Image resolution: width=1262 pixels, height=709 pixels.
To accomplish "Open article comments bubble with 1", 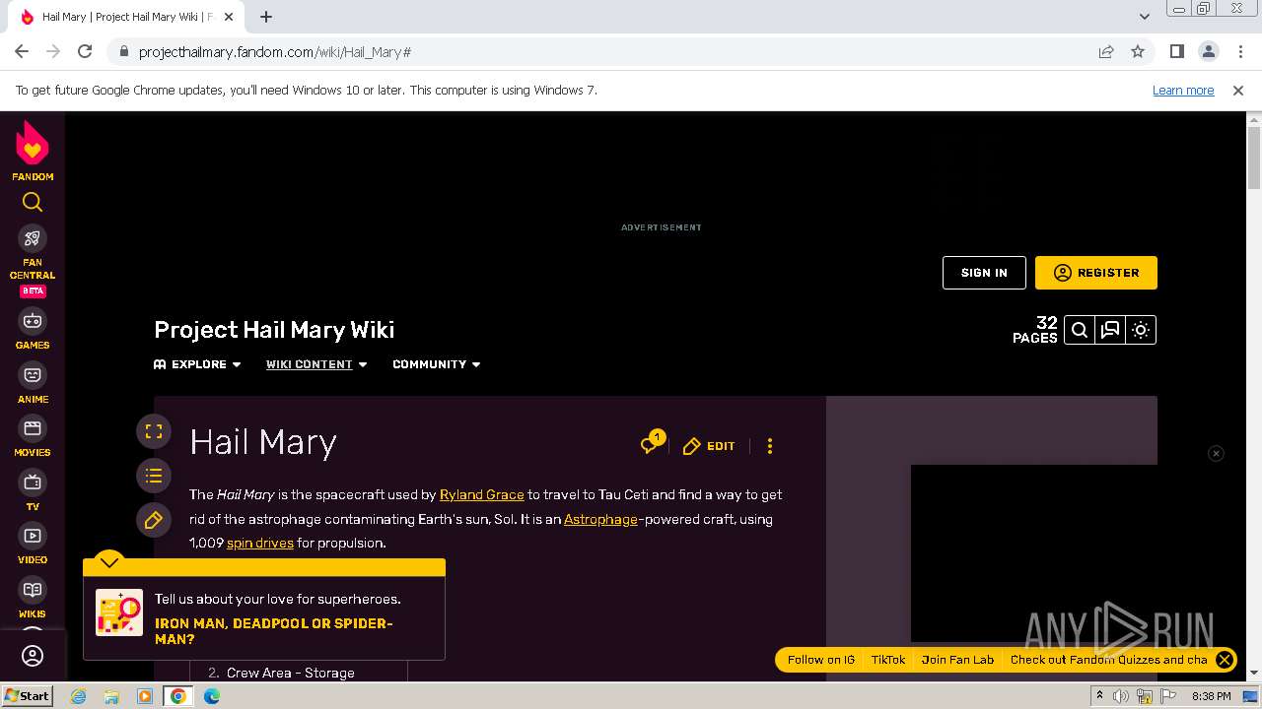I will (651, 444).
